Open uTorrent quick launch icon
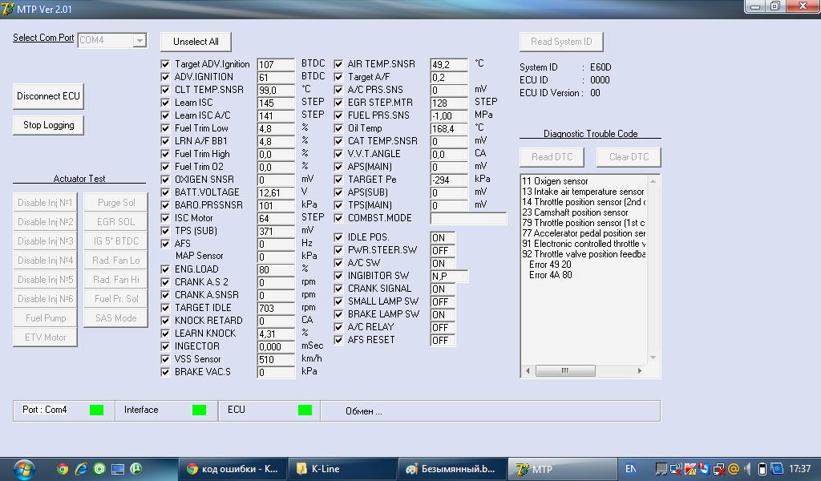This screenshot has width=821, height=481. coord(136,469)
